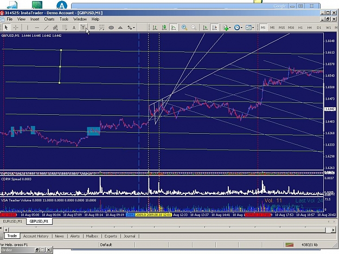The width and height of the screenshot is (339, 254).
Task: Select the Fibonacci retracement tool
Action: click(65, 28)
